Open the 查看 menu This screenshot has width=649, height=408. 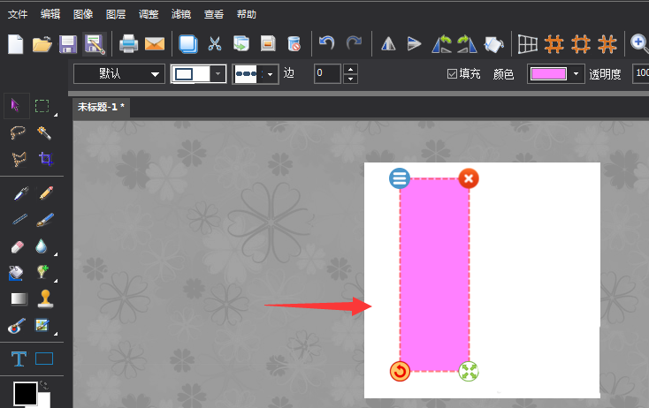[214, 14]
